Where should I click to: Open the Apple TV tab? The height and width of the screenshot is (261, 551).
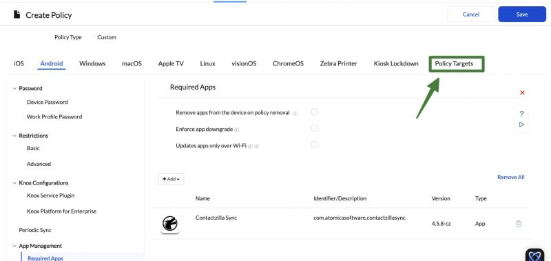[171, 63]
